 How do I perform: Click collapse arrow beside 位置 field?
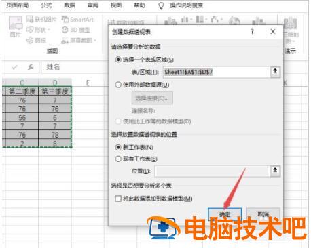275,171
